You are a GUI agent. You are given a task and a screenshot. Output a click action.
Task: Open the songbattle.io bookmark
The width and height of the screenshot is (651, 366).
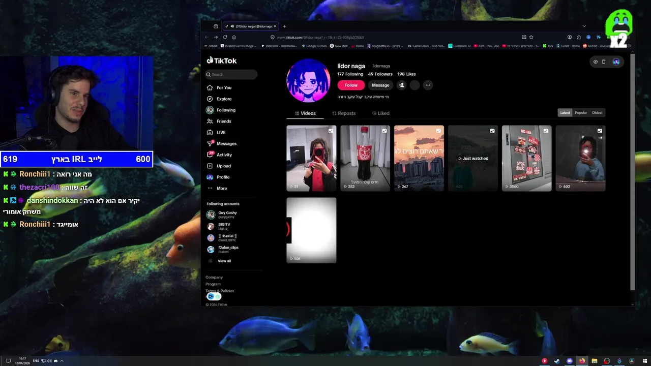[385, 46]
